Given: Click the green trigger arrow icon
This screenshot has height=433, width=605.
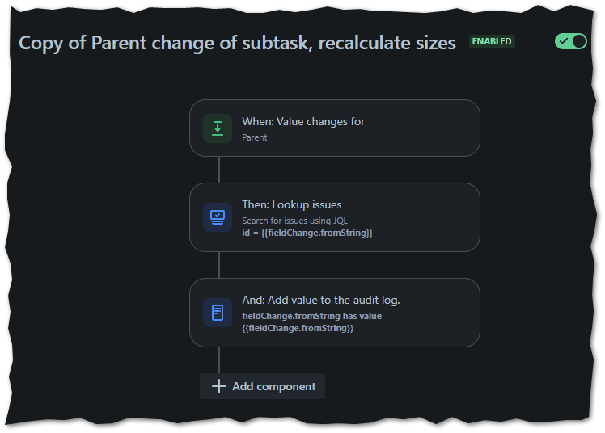Looking at the screenshot, I should pyautogui.click(x=218, y=128).
